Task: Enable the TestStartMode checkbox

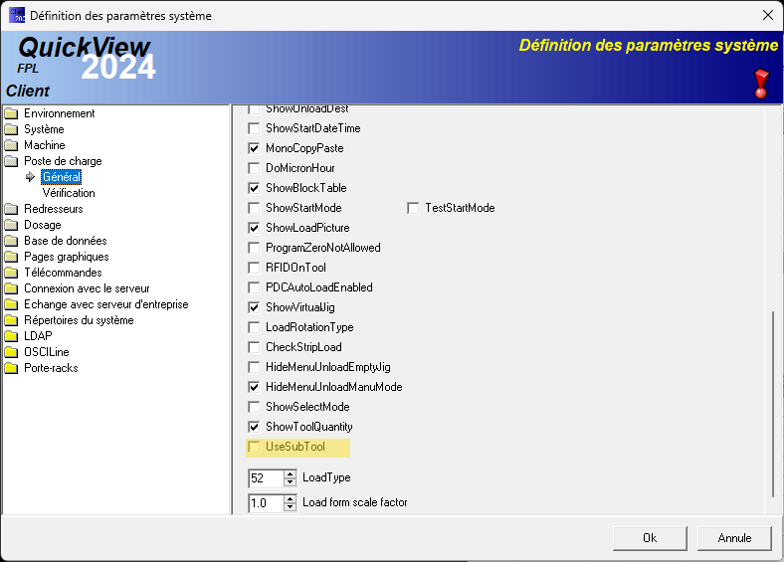Action: tap(413, 208)
